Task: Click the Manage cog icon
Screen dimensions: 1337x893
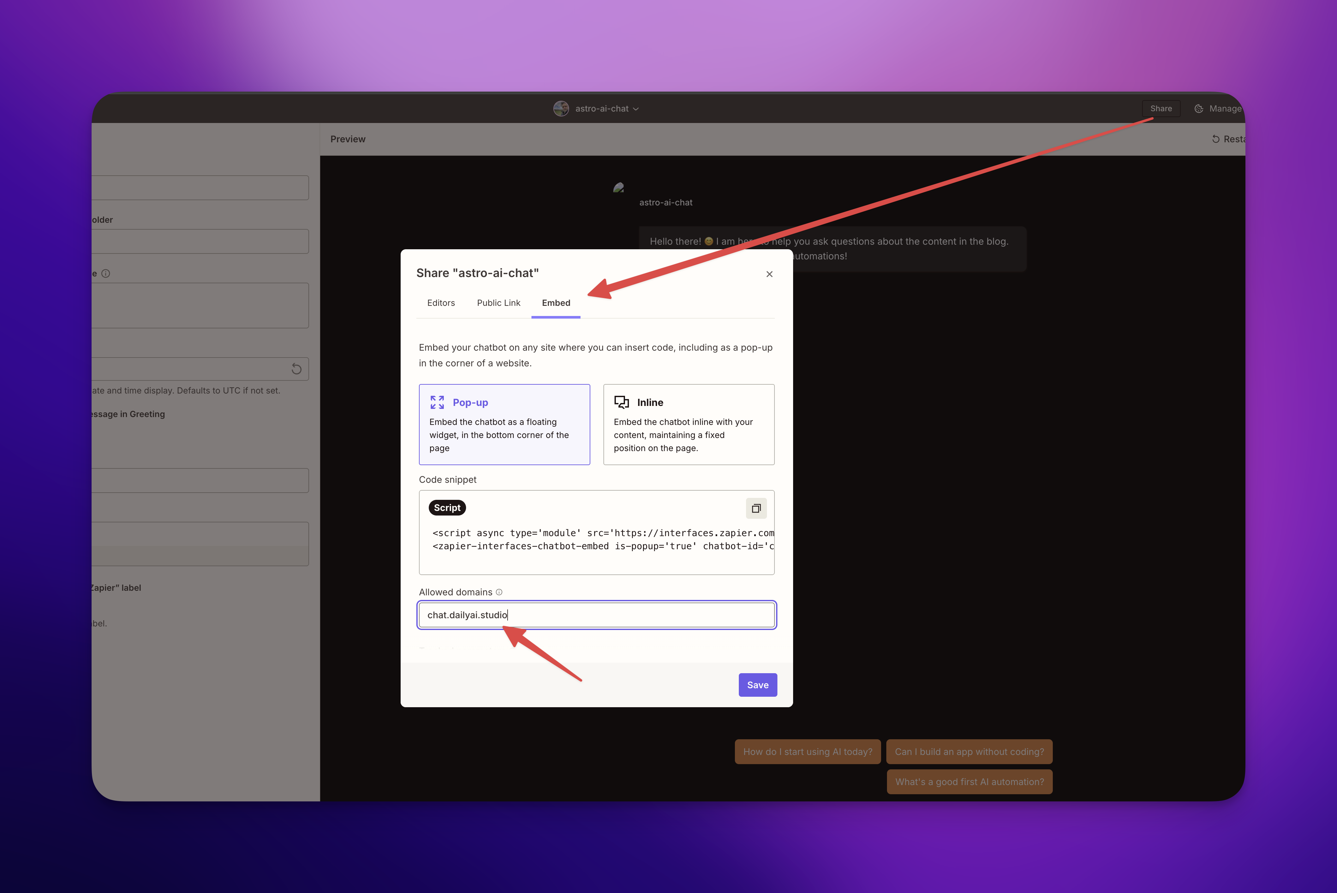Action: point(1199,109)
